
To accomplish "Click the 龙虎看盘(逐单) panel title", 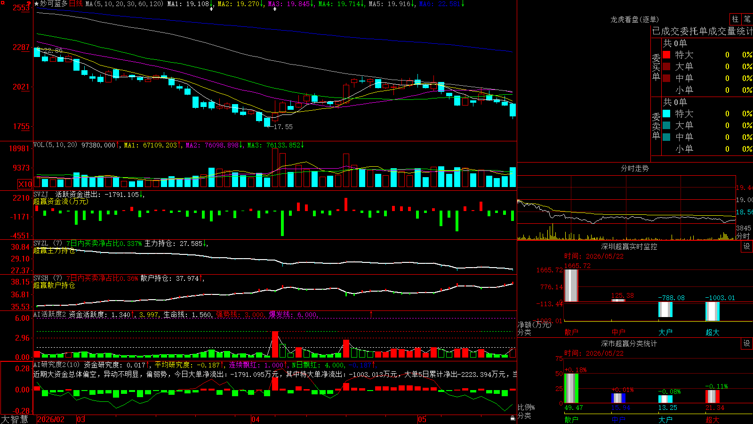I will click(x=635, y=19).
